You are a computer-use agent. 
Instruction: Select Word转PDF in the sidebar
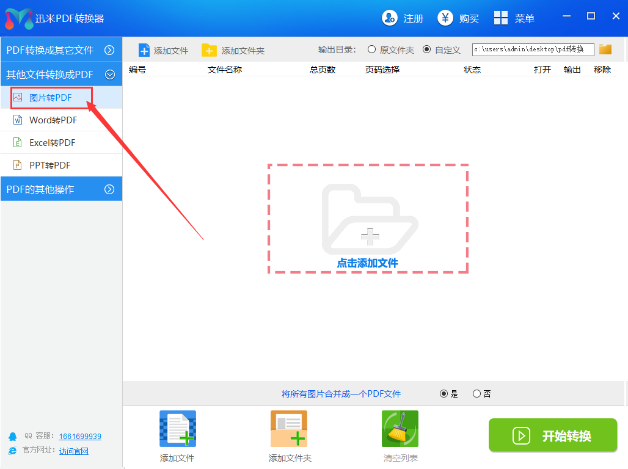click(53, 120)
